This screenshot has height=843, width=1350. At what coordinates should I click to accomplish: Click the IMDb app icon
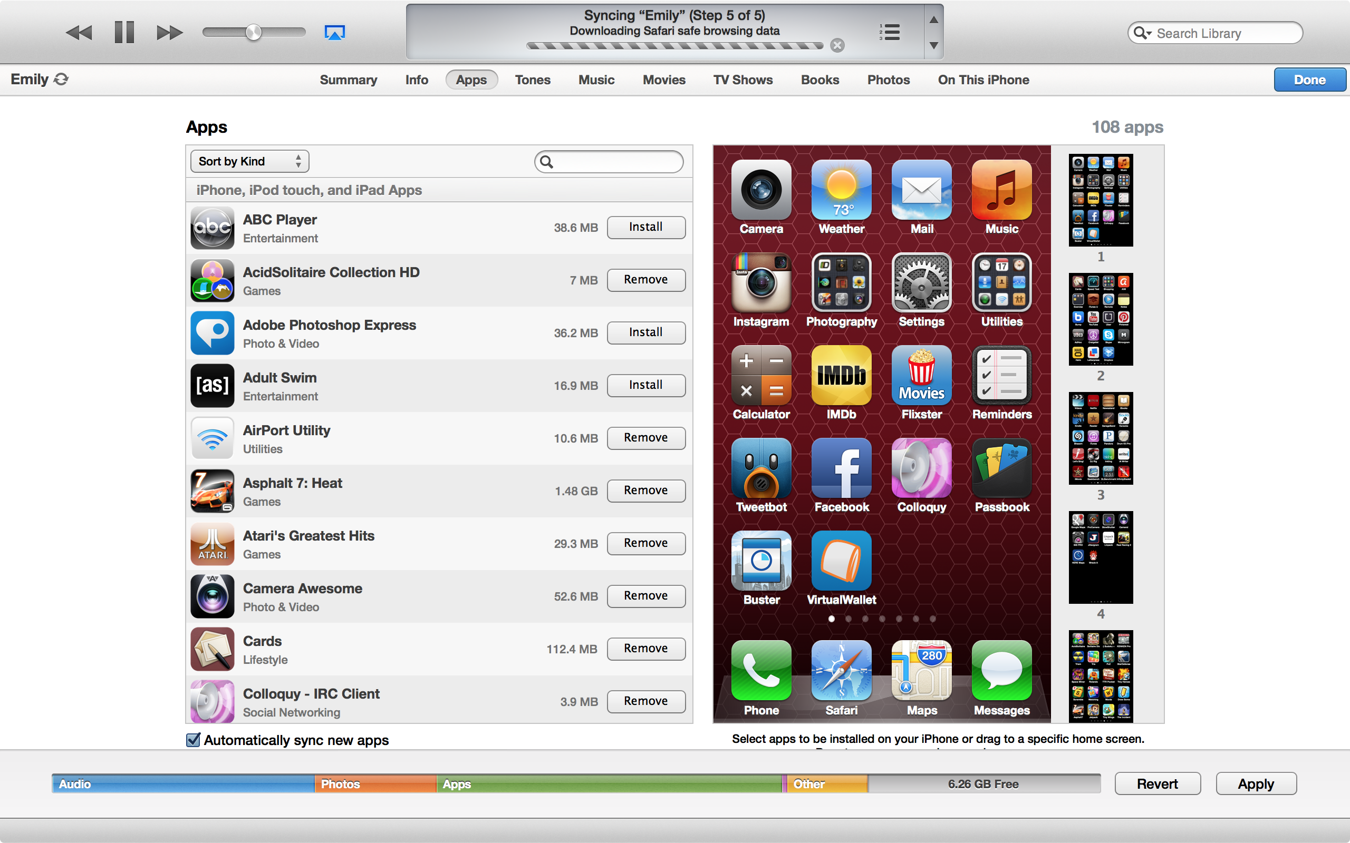click(x=840, y=378)
